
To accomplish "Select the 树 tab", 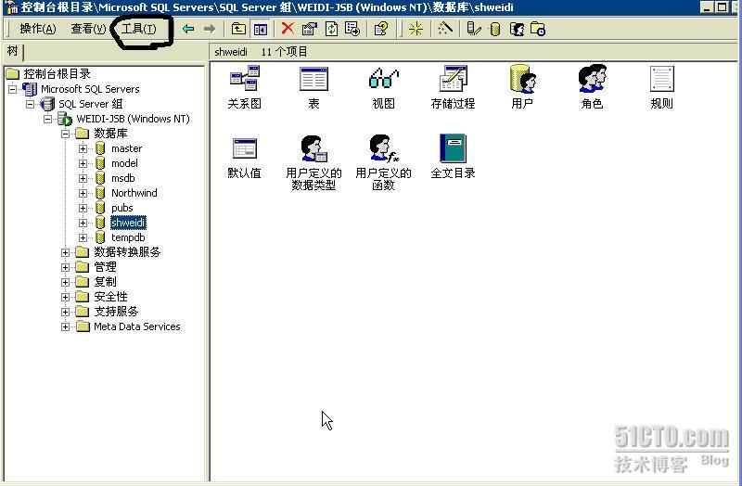I will pyautogui.click(x=13, y=51).
